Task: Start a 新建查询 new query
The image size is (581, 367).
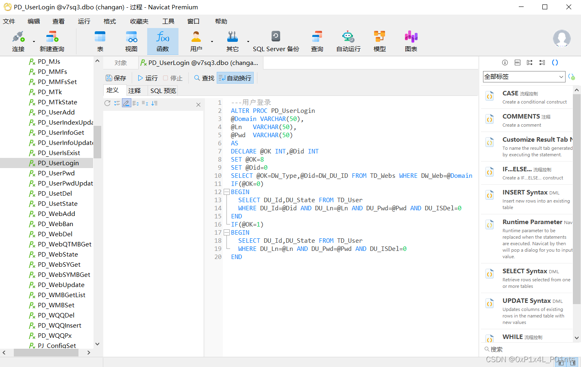Action: [x=52, y=41]
